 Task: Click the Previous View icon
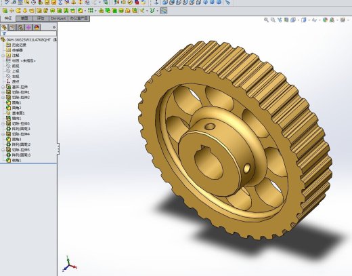pyautogui.click(x=280, y=20)
